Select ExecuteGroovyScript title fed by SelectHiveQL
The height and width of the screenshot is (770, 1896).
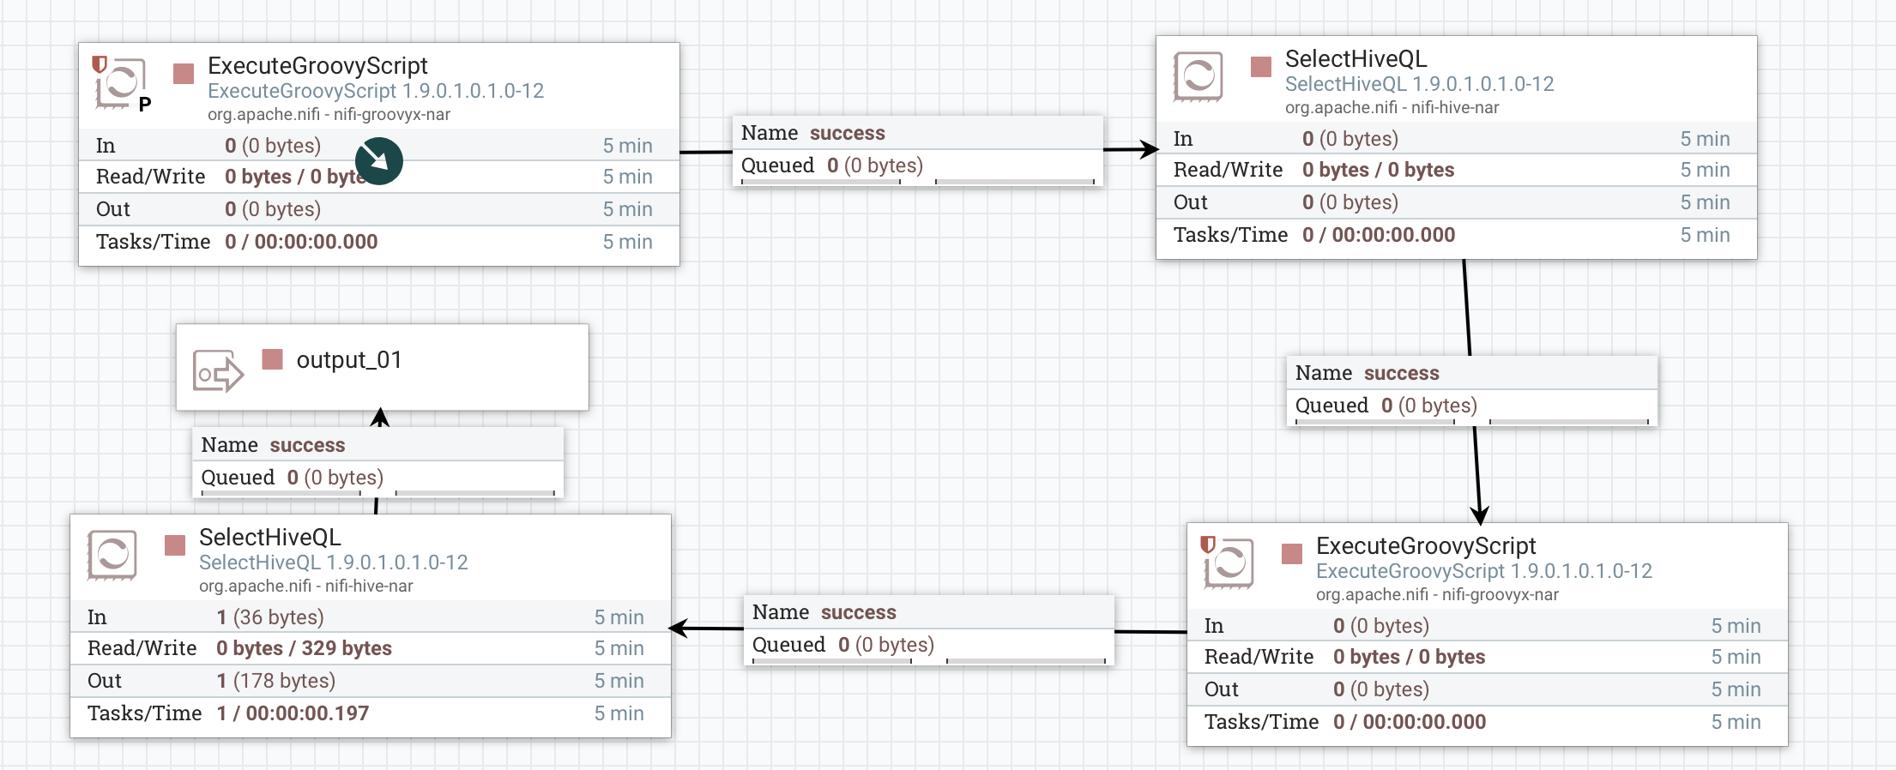click(1426, 546)
